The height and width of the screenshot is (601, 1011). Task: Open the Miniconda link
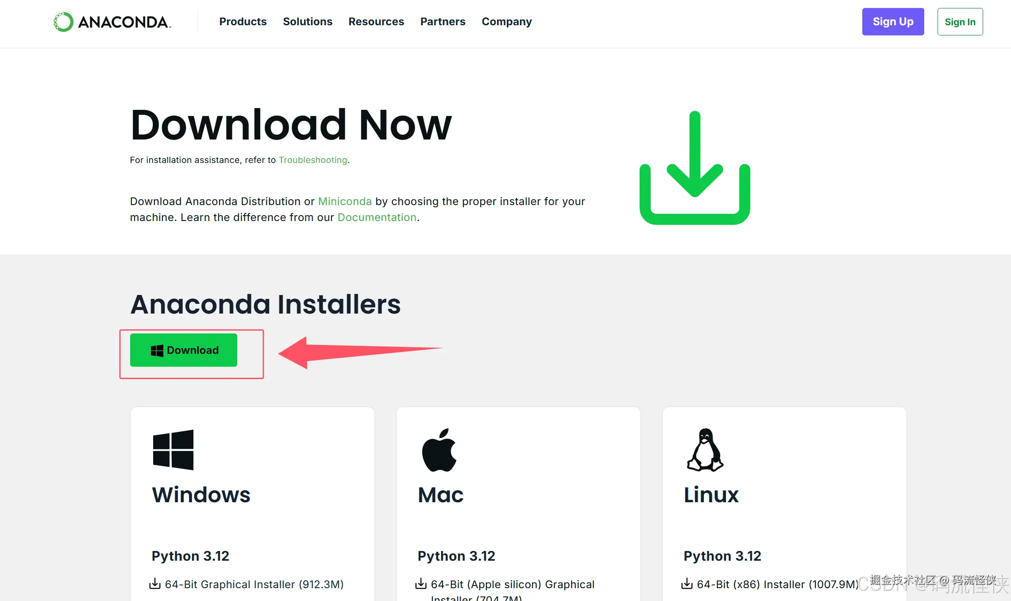[345, 202]
